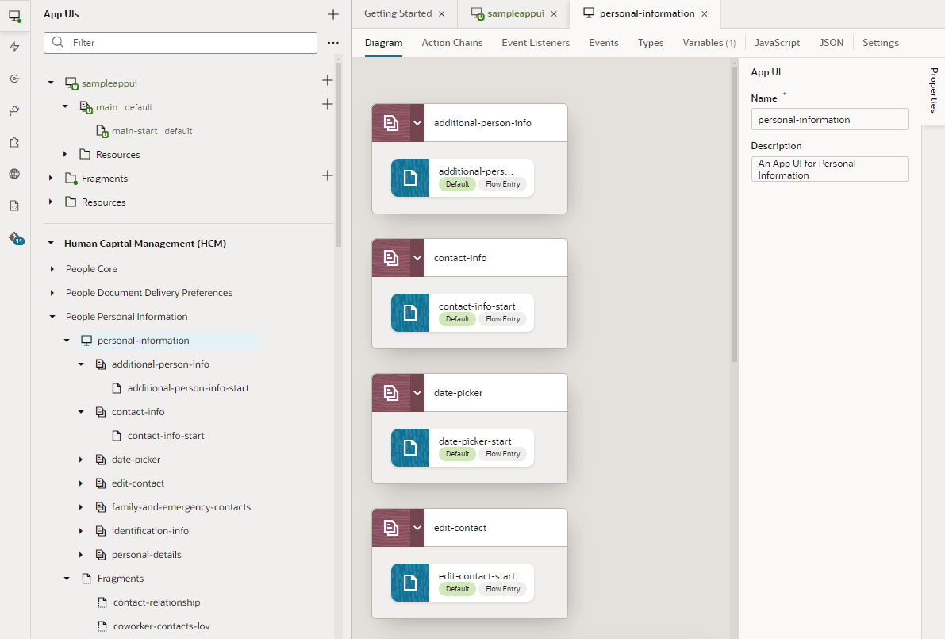The height and width of the screenshot is (639, 945).
Task: Click the contact-info flow icon in diagram
Action: pyautogui.click(x=391, y=258)
